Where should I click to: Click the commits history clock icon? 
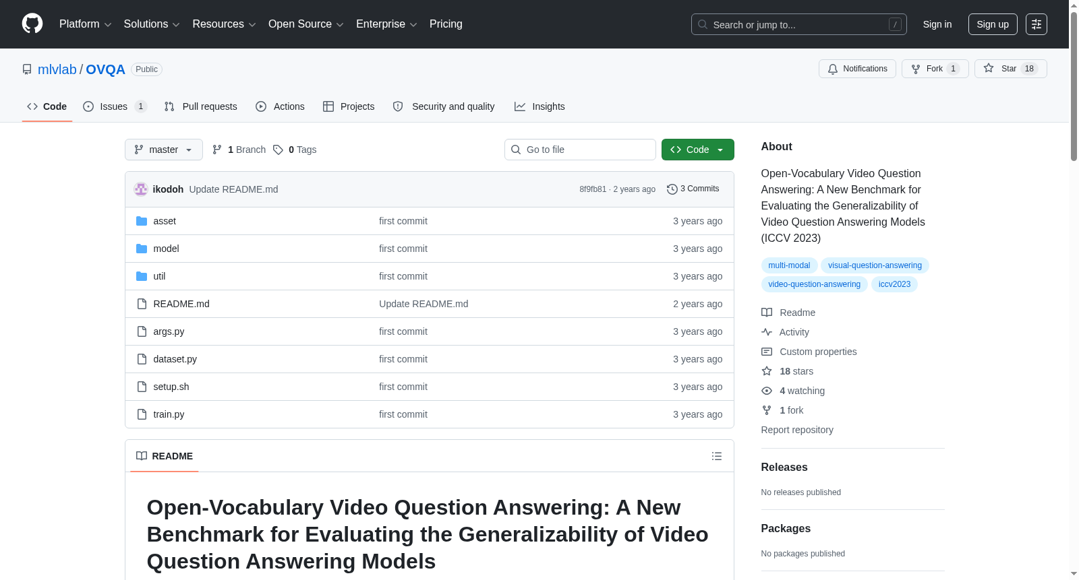[x=672, y=189]
